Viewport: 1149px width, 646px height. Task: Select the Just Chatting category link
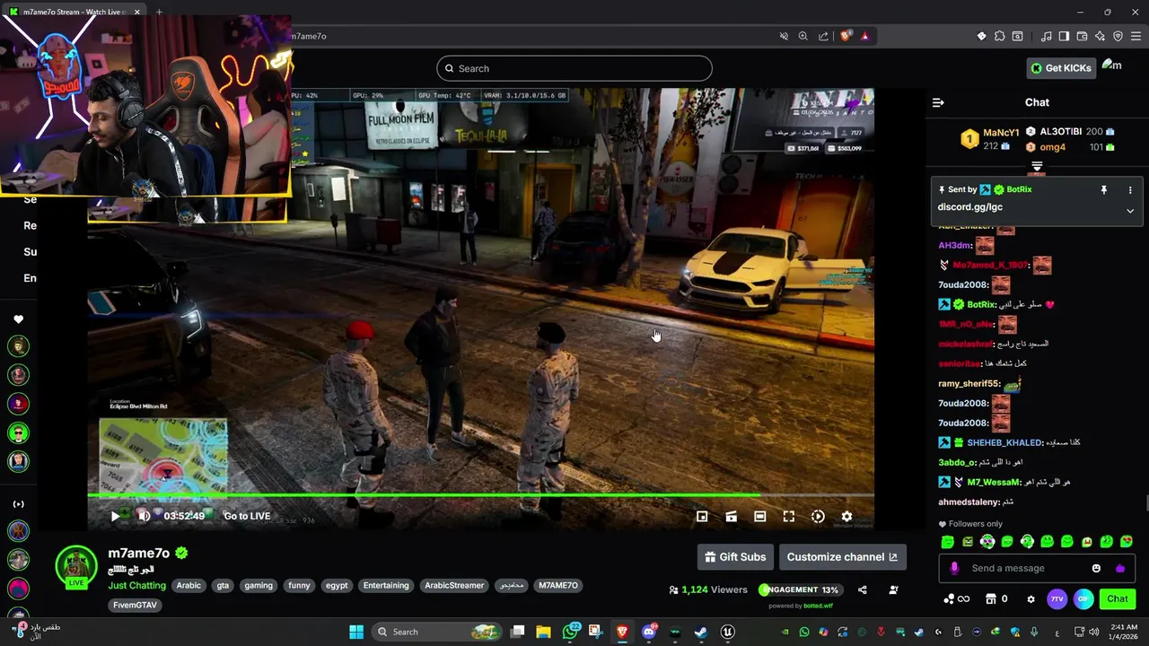[x=137, y=586]
